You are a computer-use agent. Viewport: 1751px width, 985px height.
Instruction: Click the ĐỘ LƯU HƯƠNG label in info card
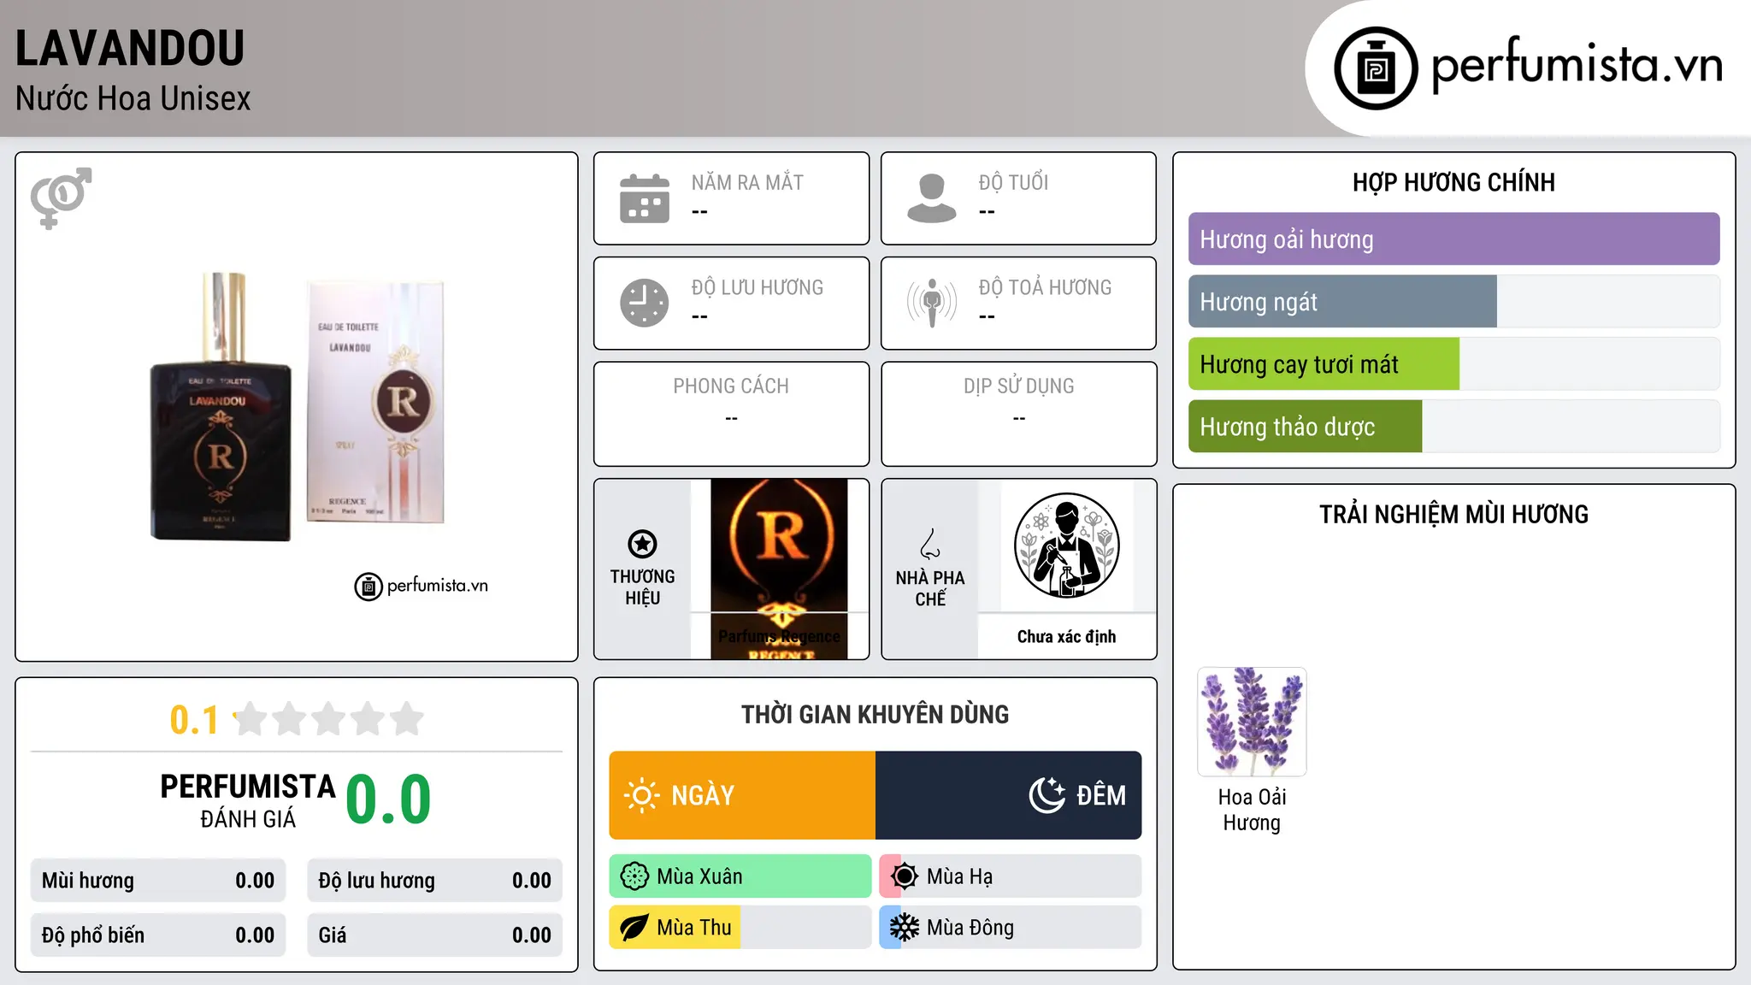click(758, 287)
